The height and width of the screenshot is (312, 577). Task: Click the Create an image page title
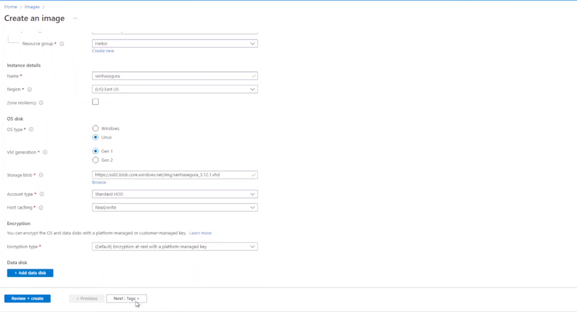pyautogui.click(x=34, y=18)
